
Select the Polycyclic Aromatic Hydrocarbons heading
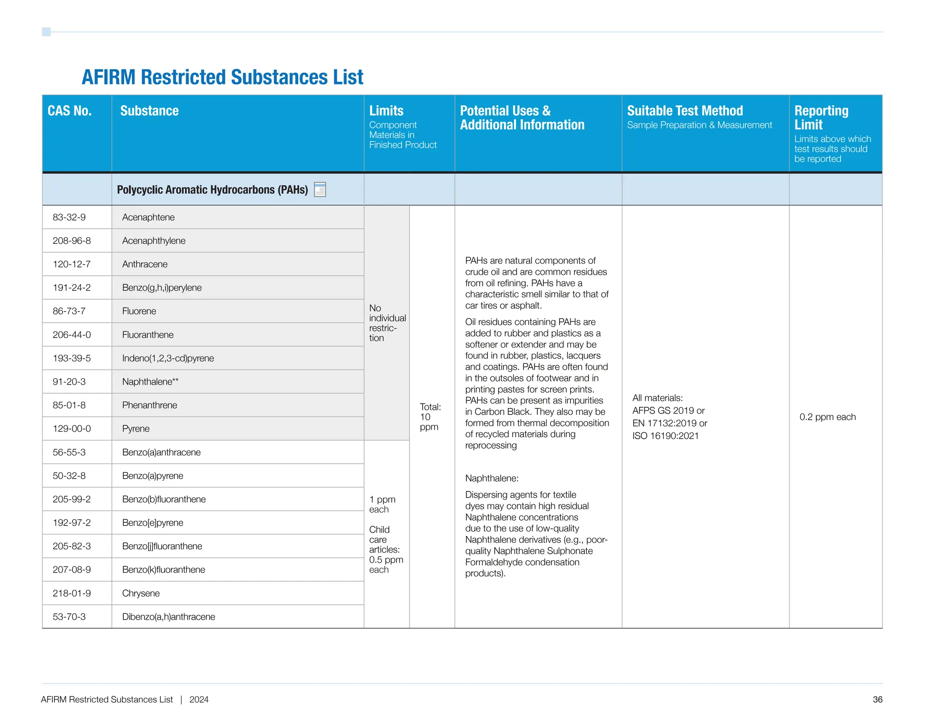pyautogui.click(x=212, y=190)
